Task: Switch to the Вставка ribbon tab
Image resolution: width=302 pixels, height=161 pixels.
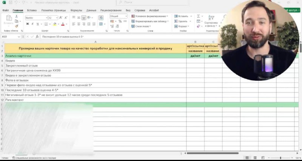Action: click(x=32, y=10)
